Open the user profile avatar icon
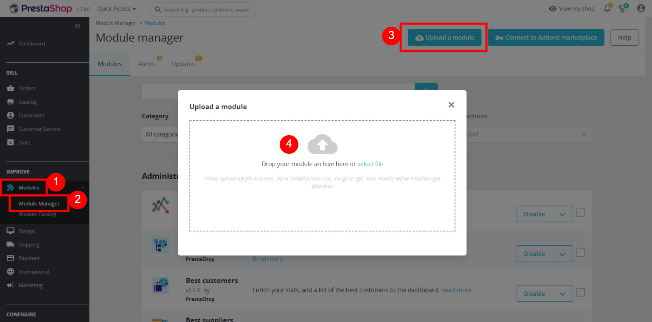The height and width of the screenshot is (322, 652). pos(641,8)
